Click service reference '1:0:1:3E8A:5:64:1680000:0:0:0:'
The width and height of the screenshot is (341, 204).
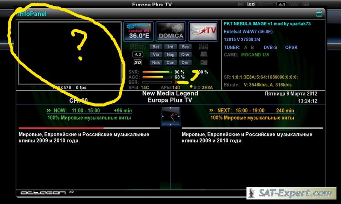[x=265, y=77]
